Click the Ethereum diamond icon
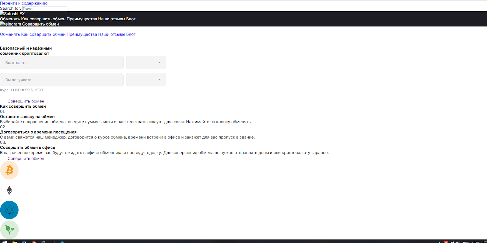Image resolution: width=487 pixels, height=243 pixels. coord(9,190)
